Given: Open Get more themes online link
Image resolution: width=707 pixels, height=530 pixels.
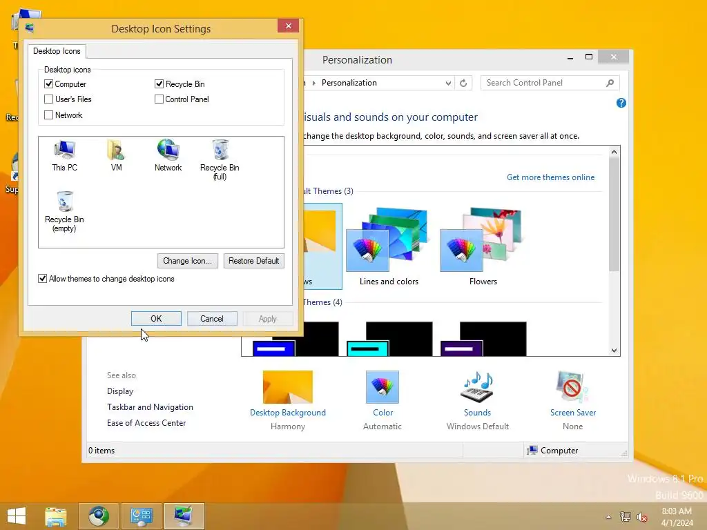Looking at the screenshot, I should [x=550, y=177].
